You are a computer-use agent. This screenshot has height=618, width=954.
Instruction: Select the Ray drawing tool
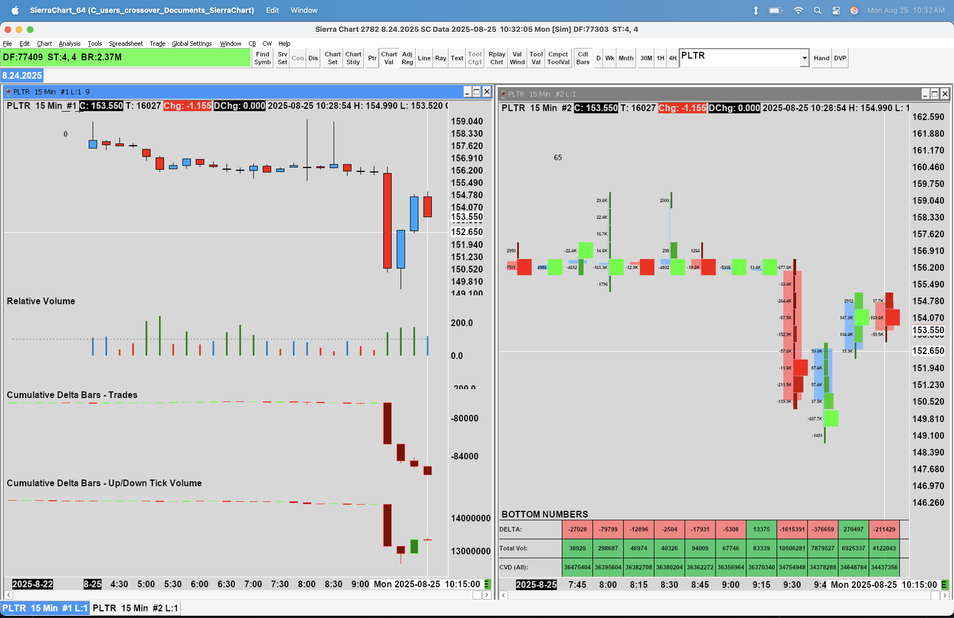(x=440, y=58)
